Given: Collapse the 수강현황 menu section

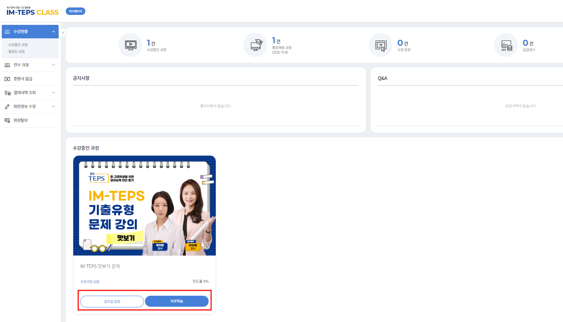Looking at the screenshot, I should click(53, 32).
